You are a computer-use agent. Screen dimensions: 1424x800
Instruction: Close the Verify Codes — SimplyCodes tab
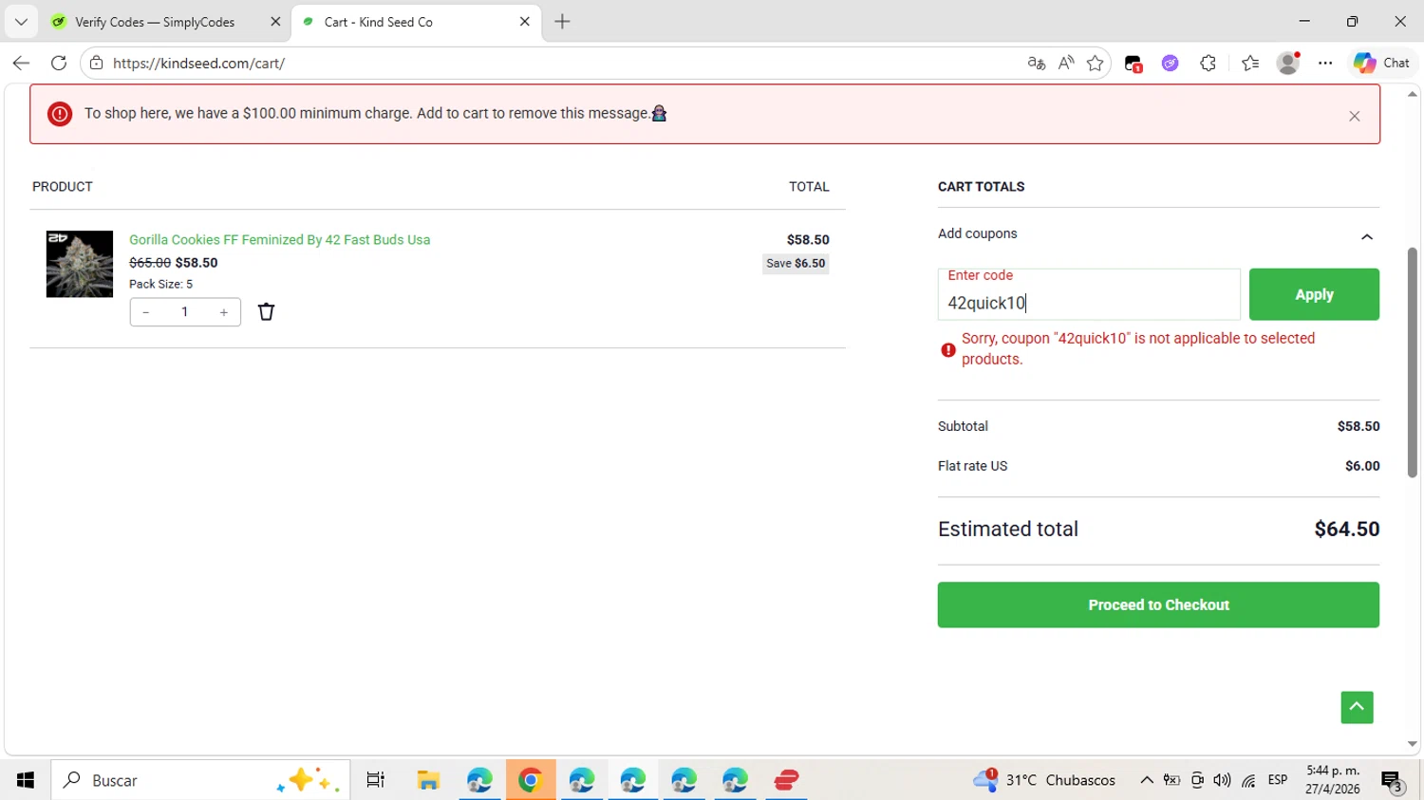(x=275, y=22)
